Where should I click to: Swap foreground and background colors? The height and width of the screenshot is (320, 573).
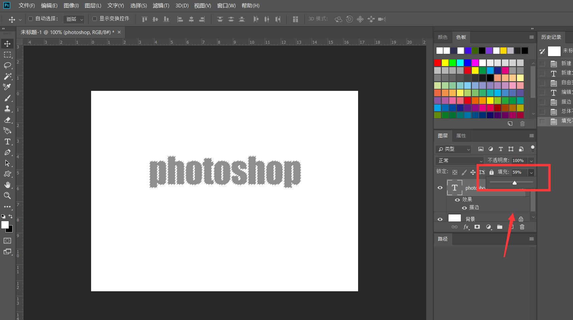pyautogui.click(x=10, y=216)
